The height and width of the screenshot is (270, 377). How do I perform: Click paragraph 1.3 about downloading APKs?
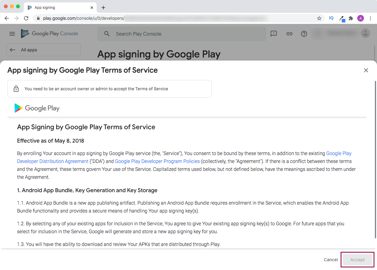click(x=119, y=244)
